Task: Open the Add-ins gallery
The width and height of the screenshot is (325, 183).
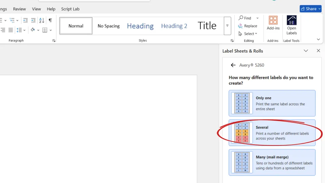Action: pyautogui.click(x=273, y=23)
